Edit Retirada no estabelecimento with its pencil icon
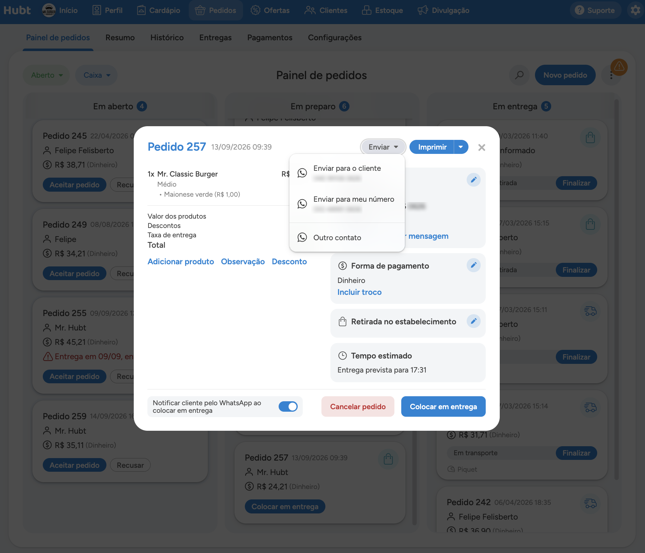This screenshot has width=645, height=553. tap(474, 321)
